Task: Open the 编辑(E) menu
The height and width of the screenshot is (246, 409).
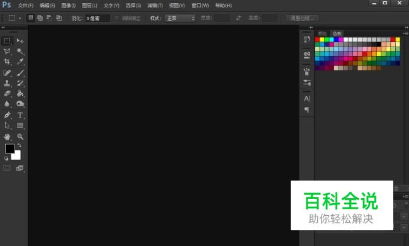Action: [47, 6]
